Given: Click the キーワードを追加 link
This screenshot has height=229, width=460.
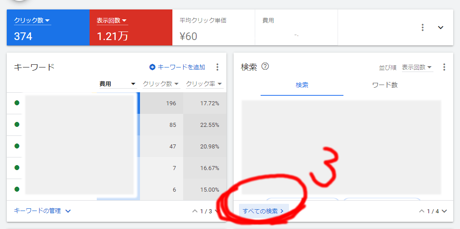Looking at the screenshot, I should tap(181, 67).
